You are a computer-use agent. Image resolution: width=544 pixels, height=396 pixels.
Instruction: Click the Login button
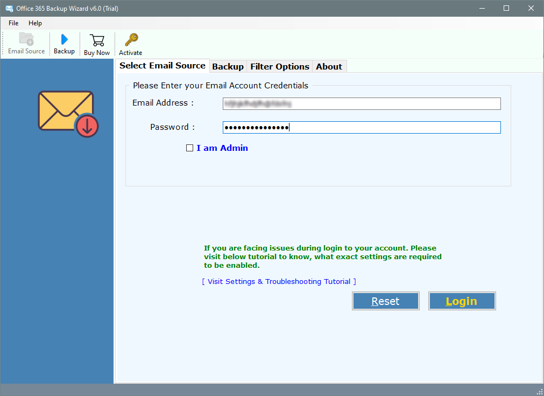click(x=462, y=301)
